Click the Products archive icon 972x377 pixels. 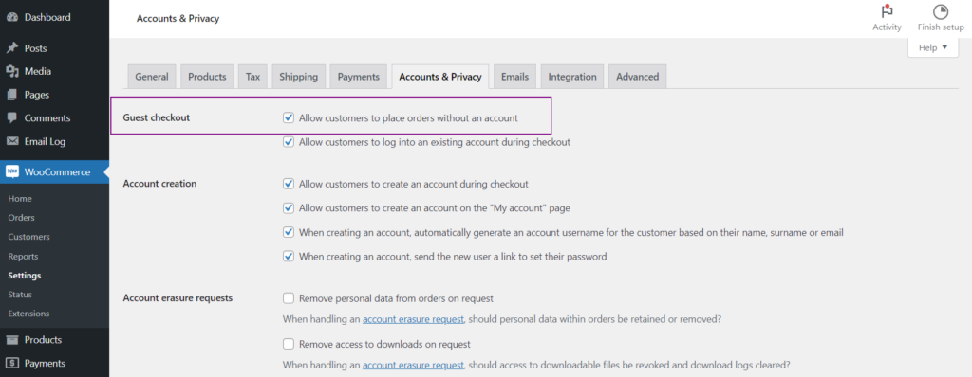pyautogui.click(x=12, y=340)
